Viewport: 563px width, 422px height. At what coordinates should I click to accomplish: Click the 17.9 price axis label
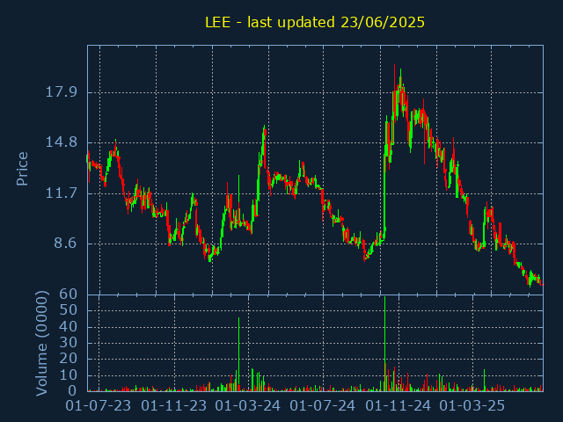61,92
